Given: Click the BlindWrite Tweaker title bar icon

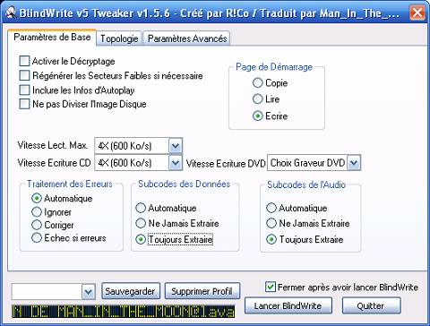Looking at the screenshot, I should pyautogui.click(x=12, y=13).
